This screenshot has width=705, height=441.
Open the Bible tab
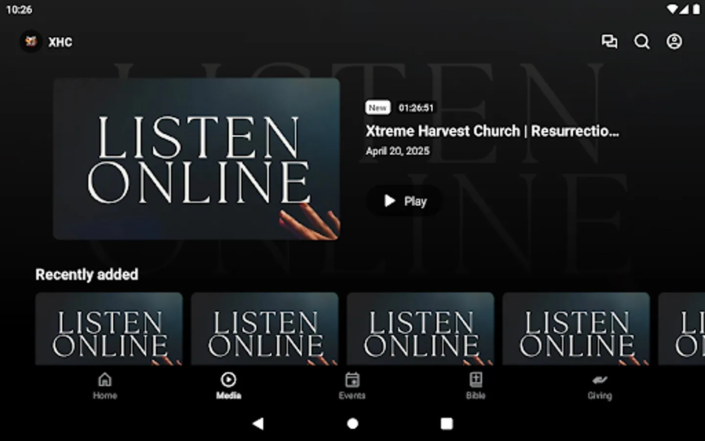coord(475,386)
